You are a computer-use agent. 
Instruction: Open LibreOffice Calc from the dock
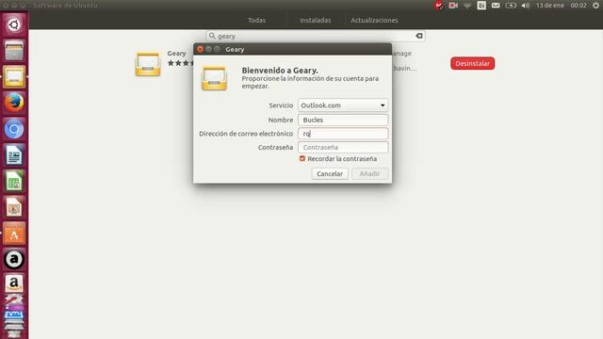pyautogui.click(x=14, y=181)
